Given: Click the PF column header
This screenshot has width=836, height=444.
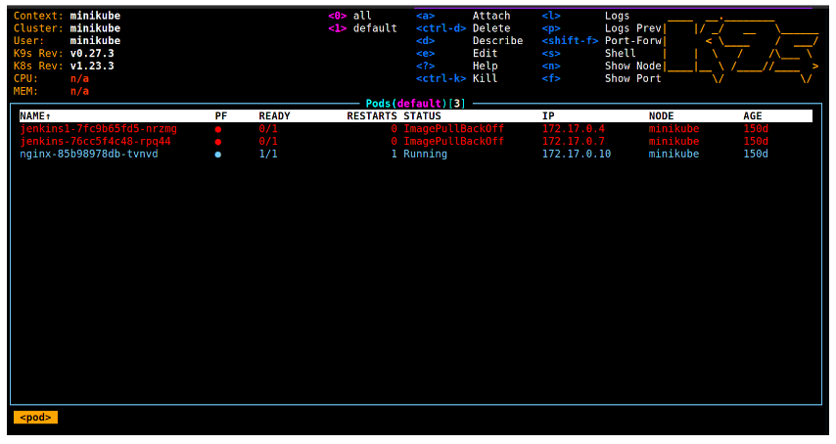Looking at the screenshot, I should 221,116.
